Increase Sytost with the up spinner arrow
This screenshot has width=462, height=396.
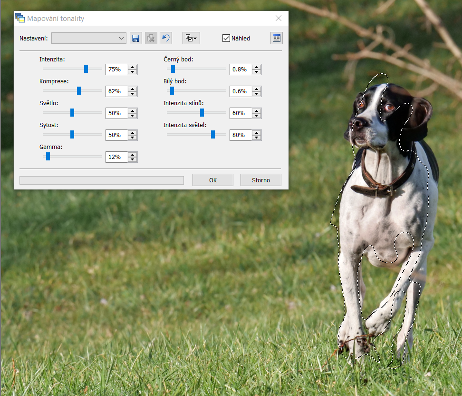133,132
